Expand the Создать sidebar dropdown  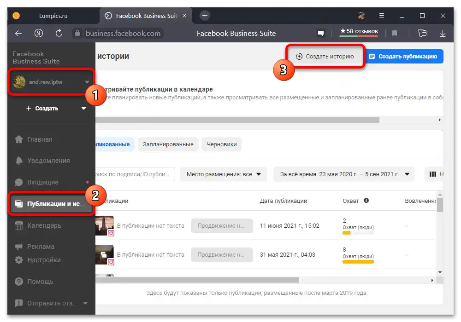(x=84, y=109)
